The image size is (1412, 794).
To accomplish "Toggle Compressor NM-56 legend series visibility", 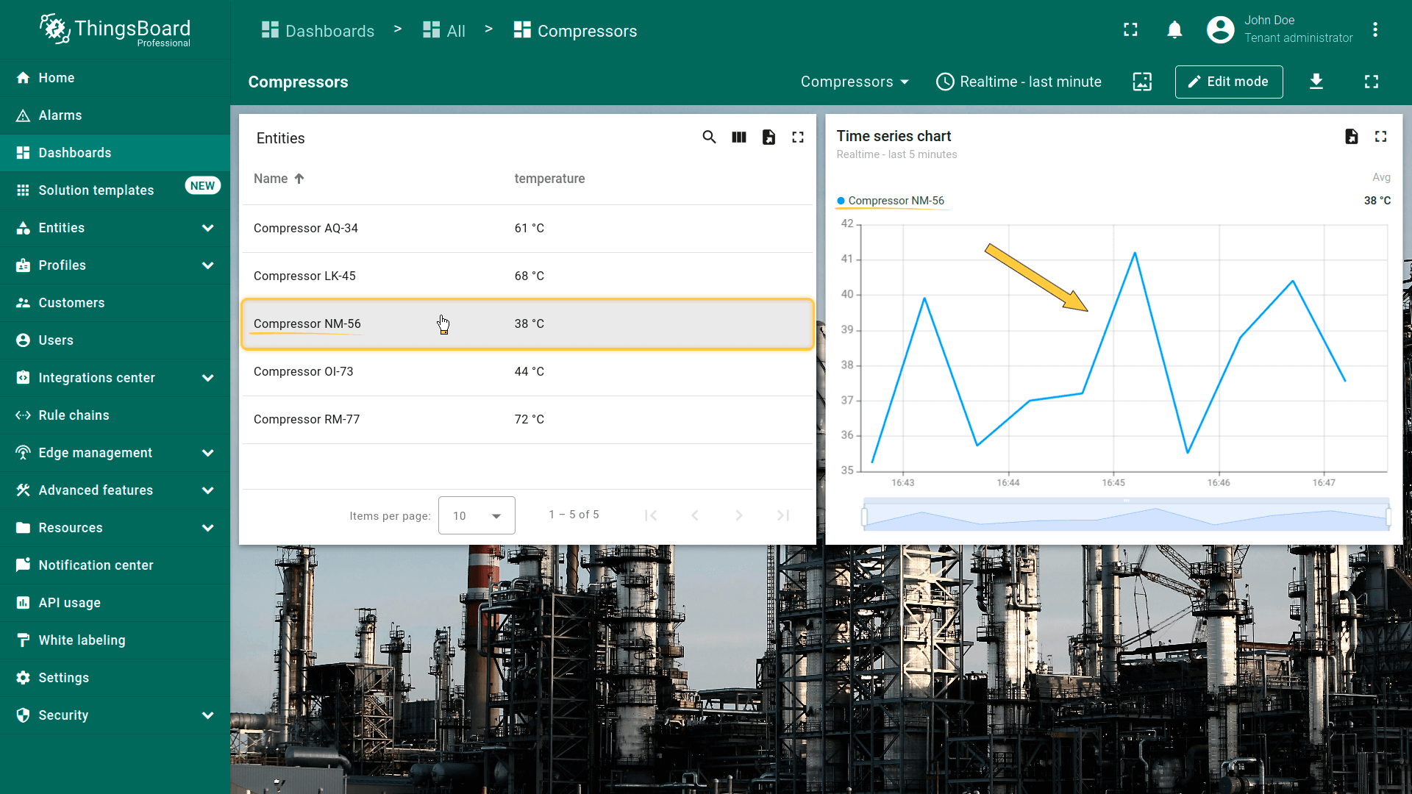I will [x=895, y=201].
